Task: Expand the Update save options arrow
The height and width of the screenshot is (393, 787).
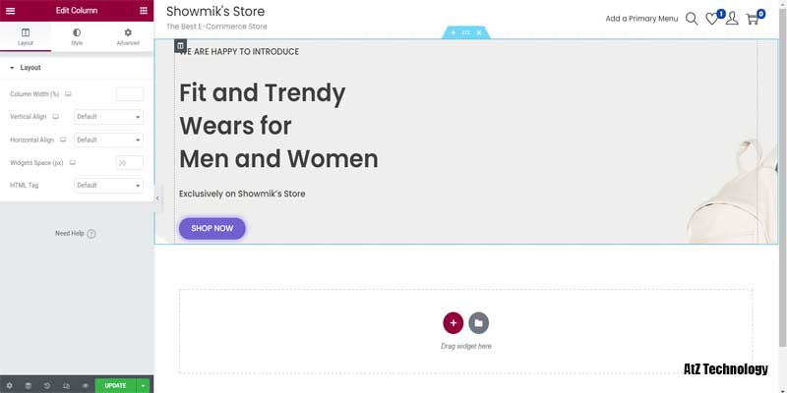Action: (144, 385)
